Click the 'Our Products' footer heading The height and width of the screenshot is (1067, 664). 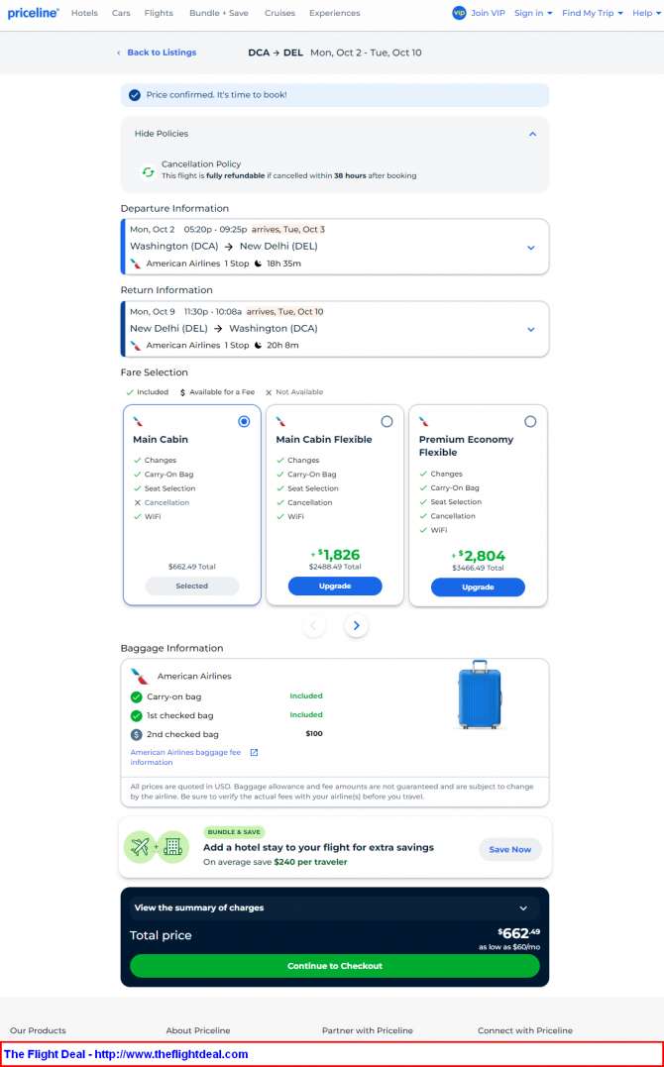pos(38,1030)
